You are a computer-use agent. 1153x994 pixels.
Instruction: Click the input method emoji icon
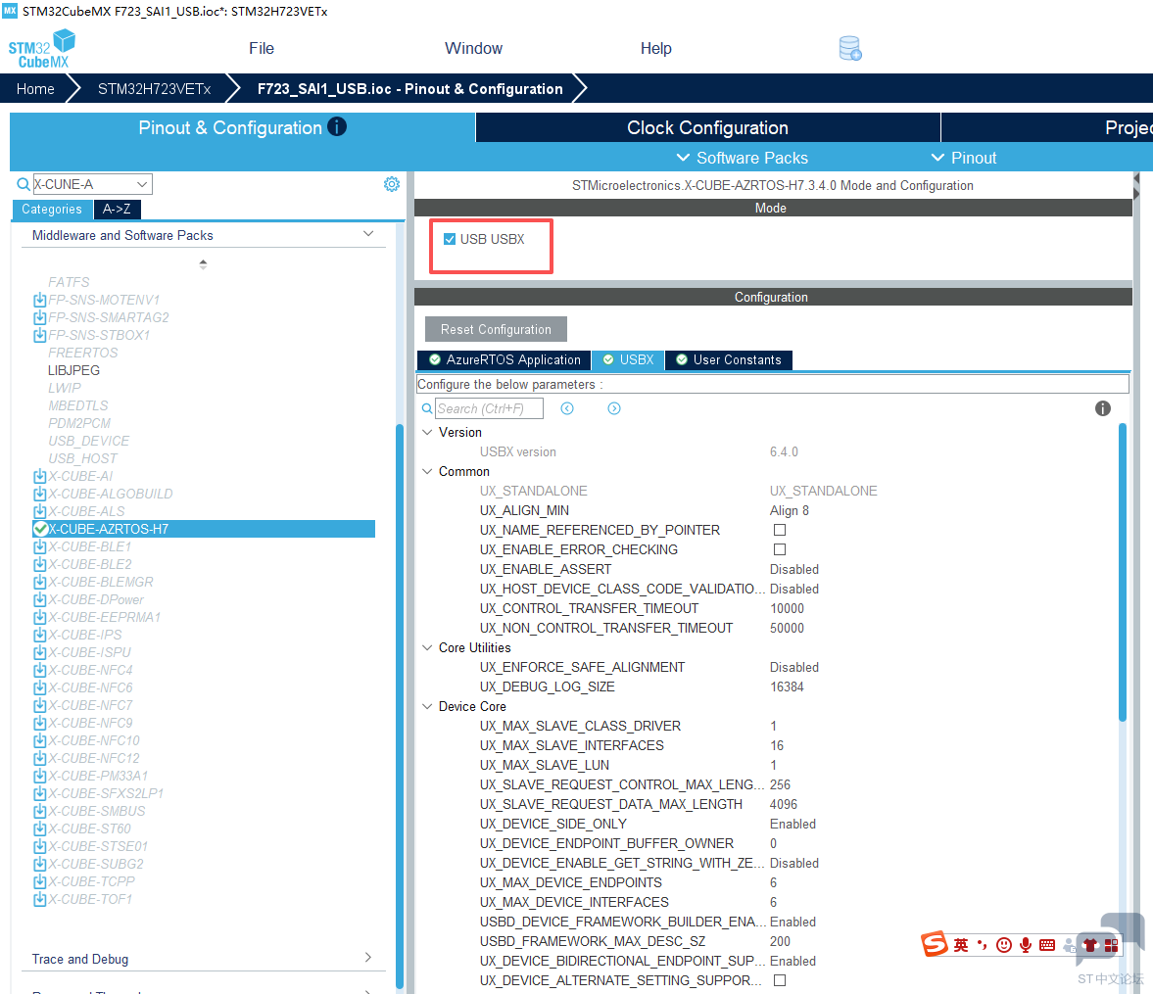coord(1004,945)
